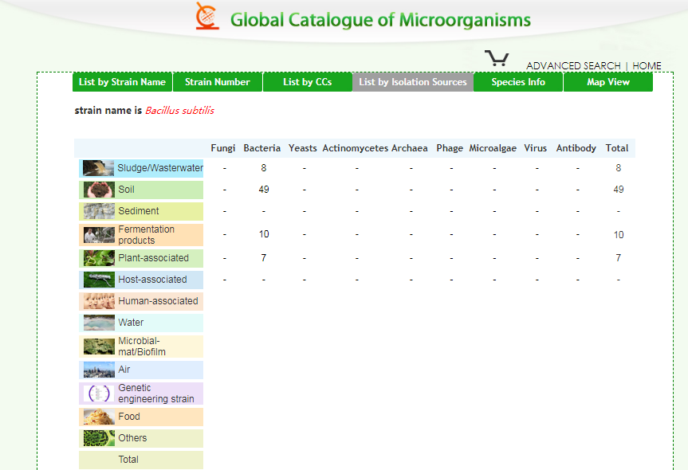Image resolution: width=688 pixels, height=470 pixels.
Task: Click the Fermentation products thumbnail image
Action: point(99,235)
